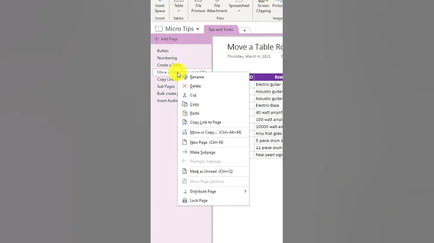
Task: Open the Insert Audio page
Action: point(167,101)
